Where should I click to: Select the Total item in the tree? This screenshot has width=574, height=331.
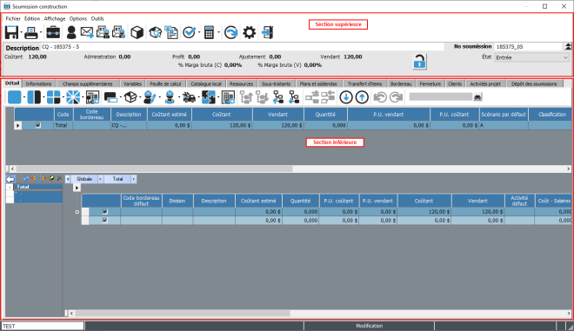point(38,187)
